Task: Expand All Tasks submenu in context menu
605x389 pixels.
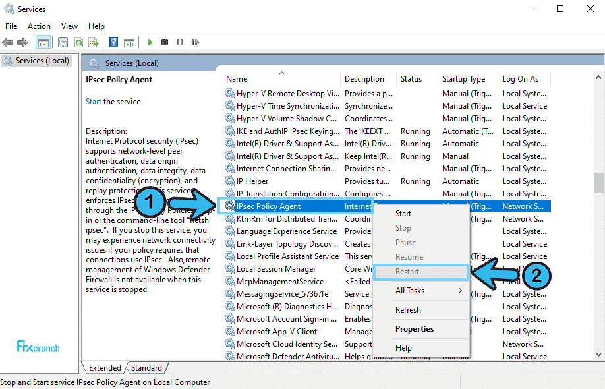Action: pos(421,291)
